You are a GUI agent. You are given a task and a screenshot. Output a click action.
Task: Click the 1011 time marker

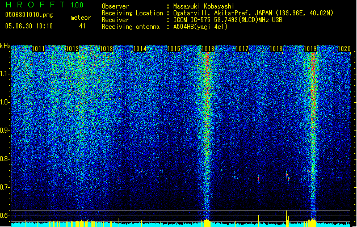click(x=38, y=49)
